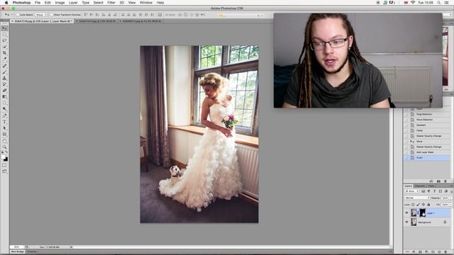The image size is (454, 255).
Task: Select the Pen tool
Action: [4, 115]
